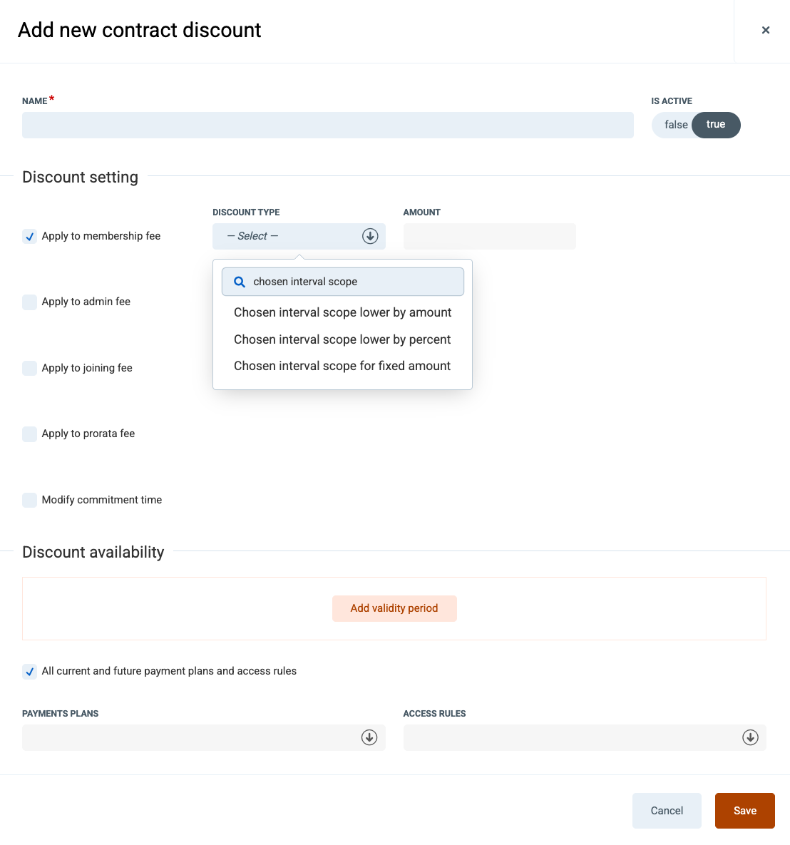790x845 pixels.
Task: Tick Apply to prorata fee checkbox
Action: pyautogui.click(x=30, y=434)
